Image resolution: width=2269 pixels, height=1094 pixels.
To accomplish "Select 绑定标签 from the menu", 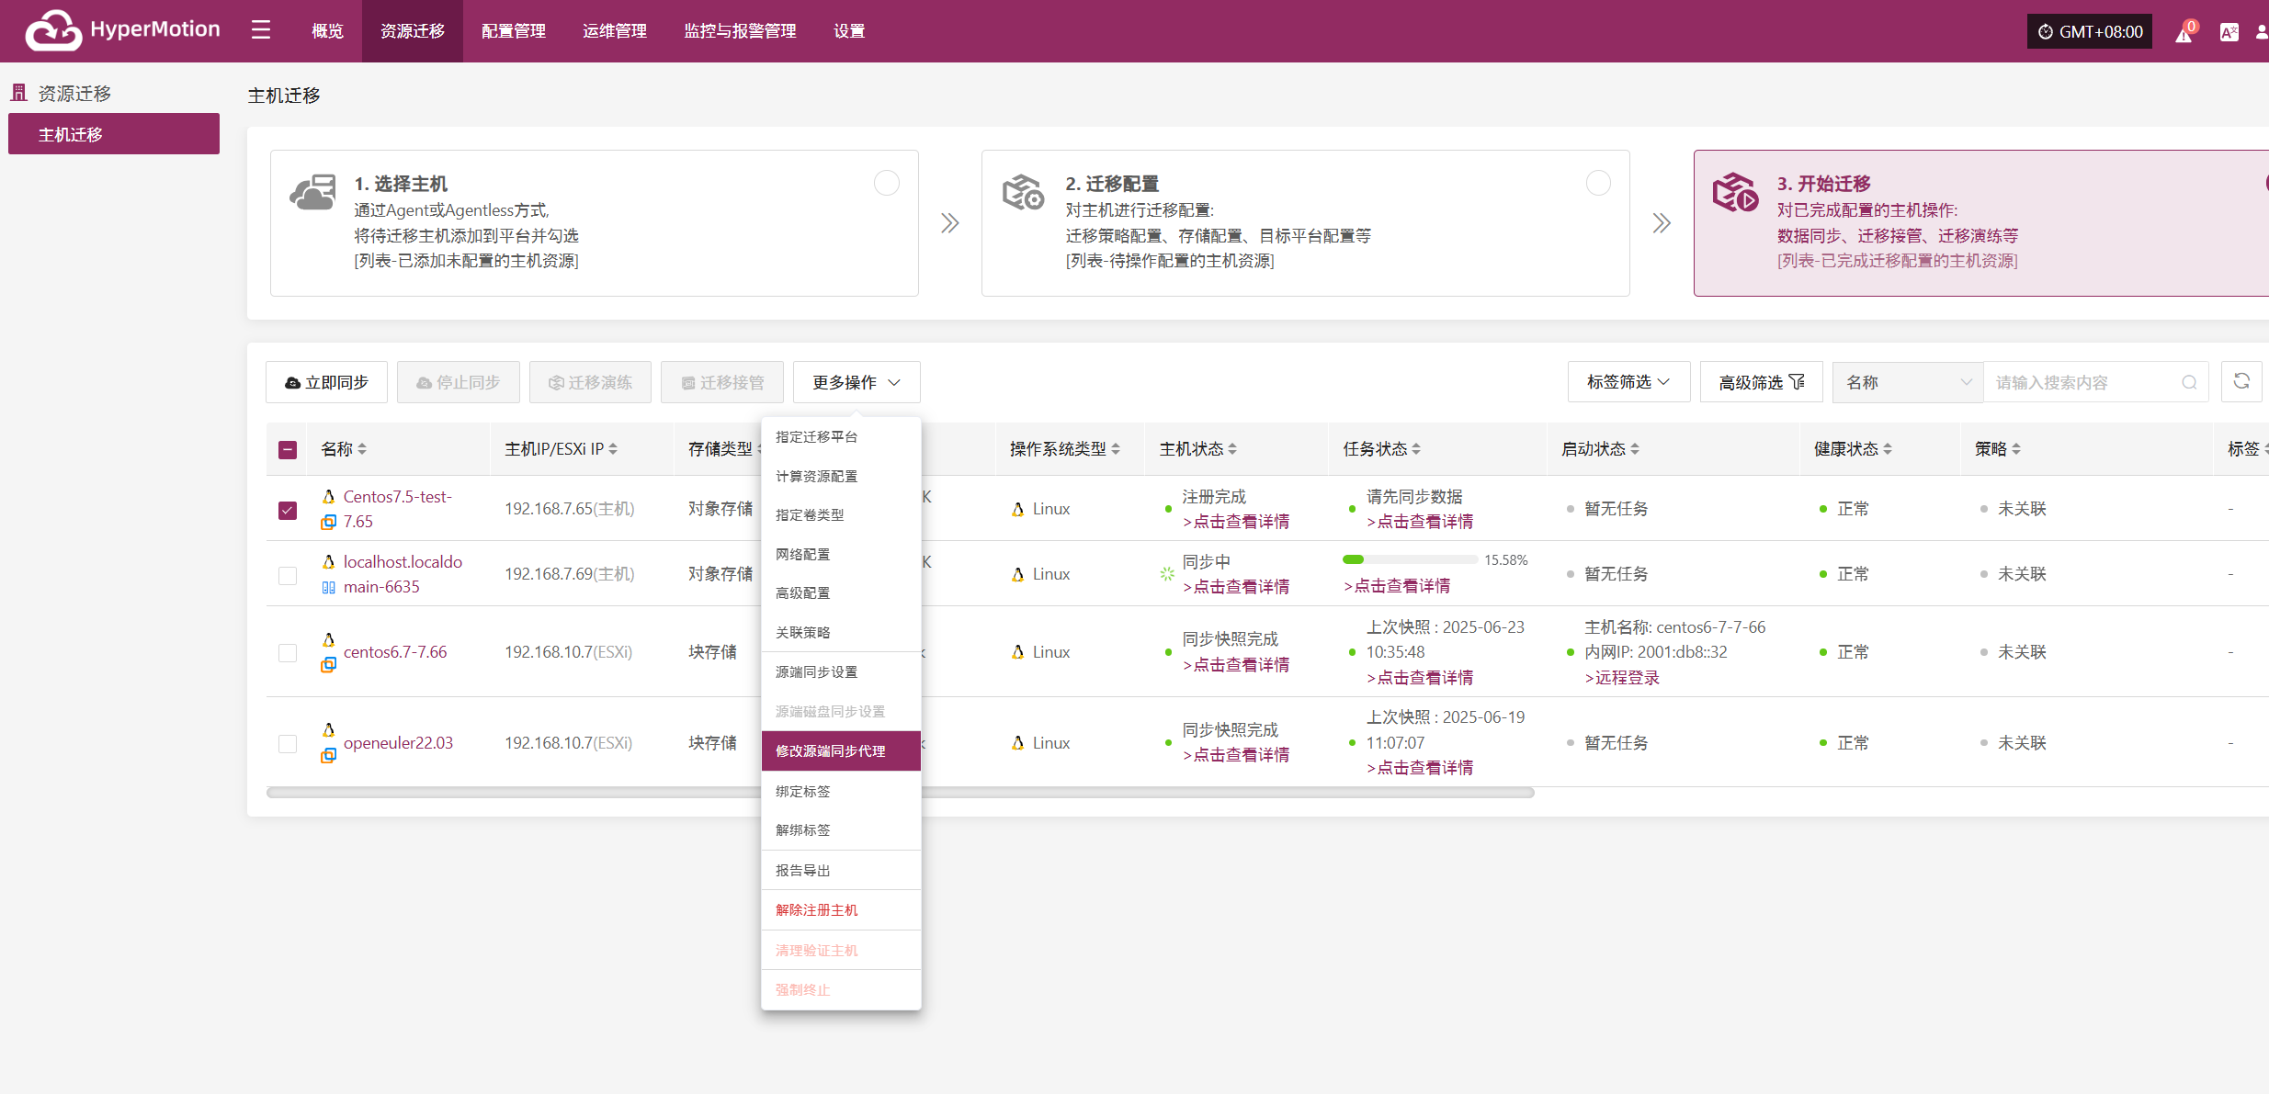I will (841, 792).
